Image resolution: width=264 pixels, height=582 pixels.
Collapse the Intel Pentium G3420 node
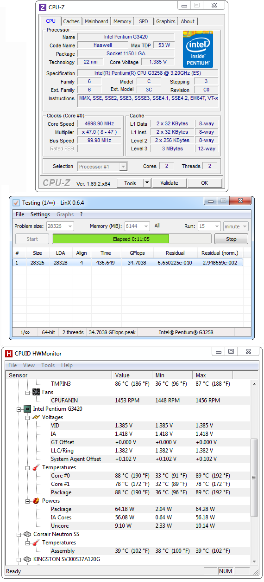pyautogui.click(x=19, y=409)
